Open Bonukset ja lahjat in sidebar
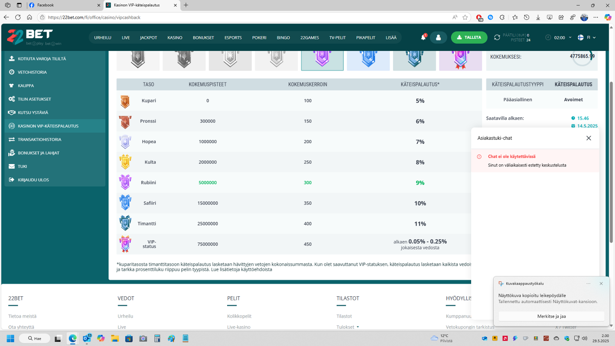Screen dimensions: 615x346 coord(55,153)
